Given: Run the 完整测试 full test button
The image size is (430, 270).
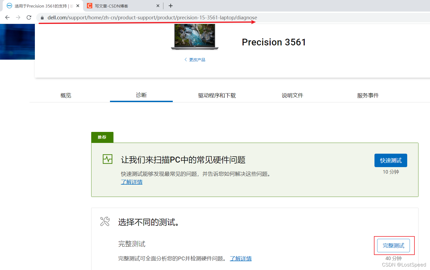Looking at the screenshot, I should tap(394, 246).
